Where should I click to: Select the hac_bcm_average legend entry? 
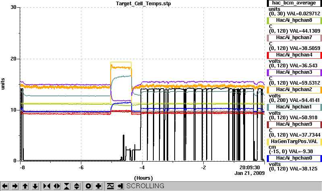294,3
